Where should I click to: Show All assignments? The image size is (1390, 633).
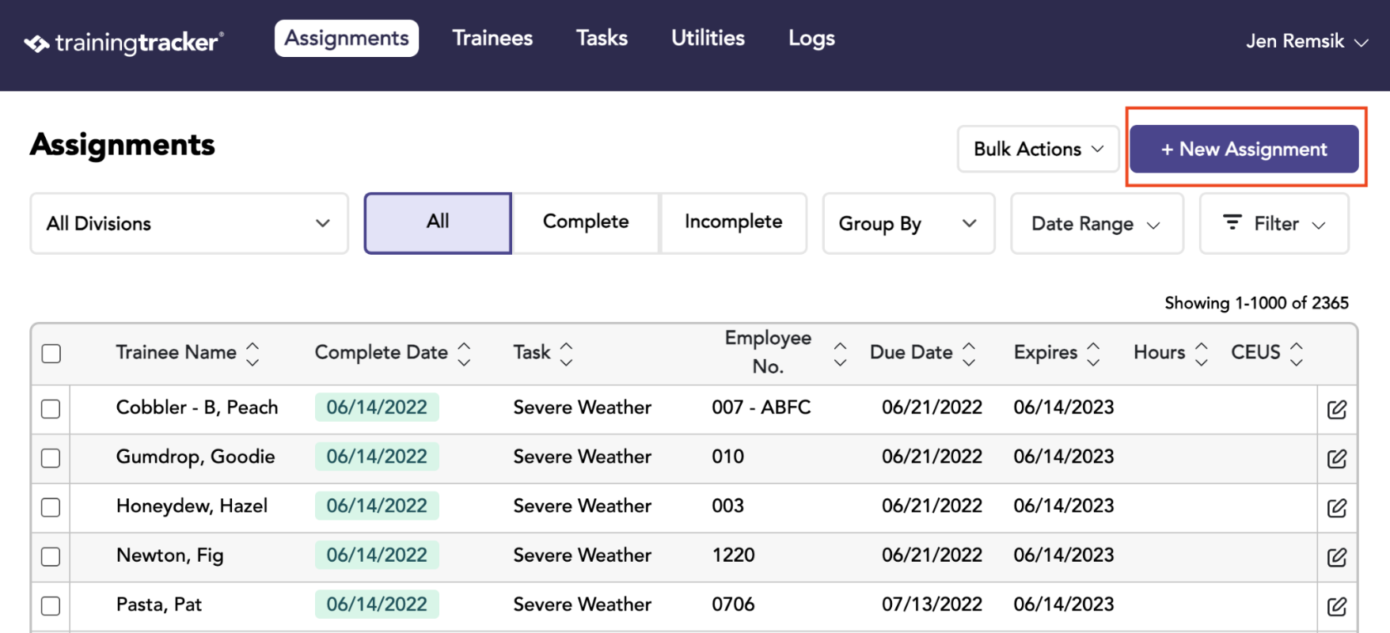pos(438,223)
